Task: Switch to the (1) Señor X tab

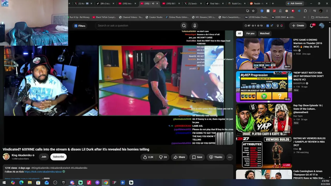Action: (x=192, y=4)
